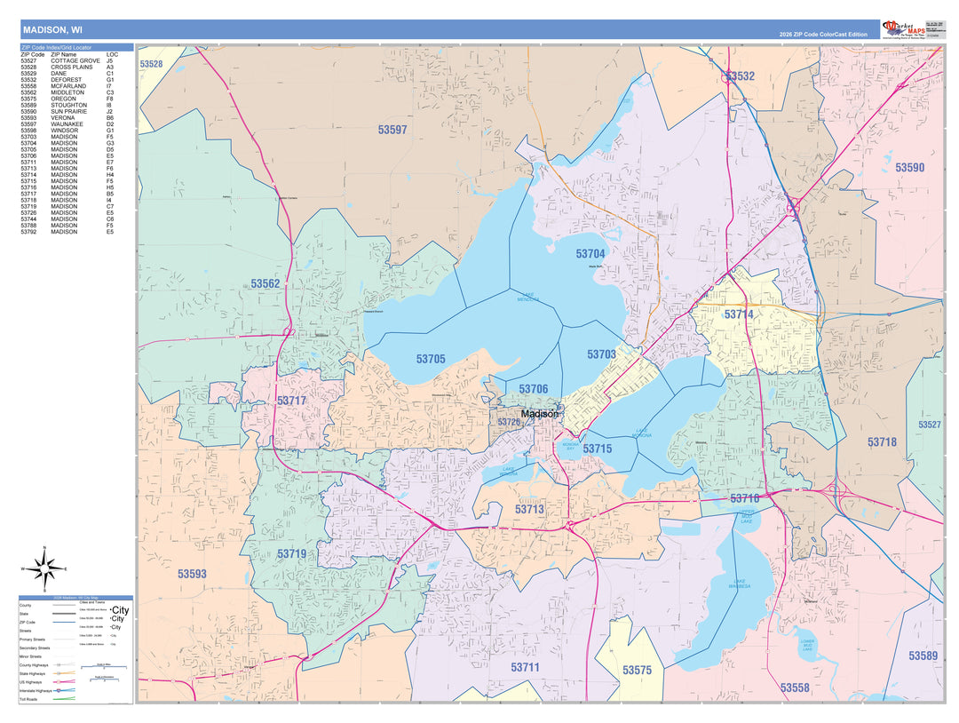This screenshot has width=959, height=723.
Task: Click the ZIP Code blue line sample
Action: click(x=64, y=622)
